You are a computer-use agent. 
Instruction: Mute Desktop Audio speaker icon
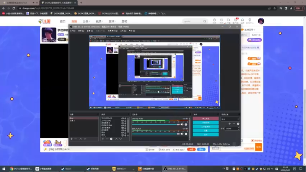[x=182, y=125]
